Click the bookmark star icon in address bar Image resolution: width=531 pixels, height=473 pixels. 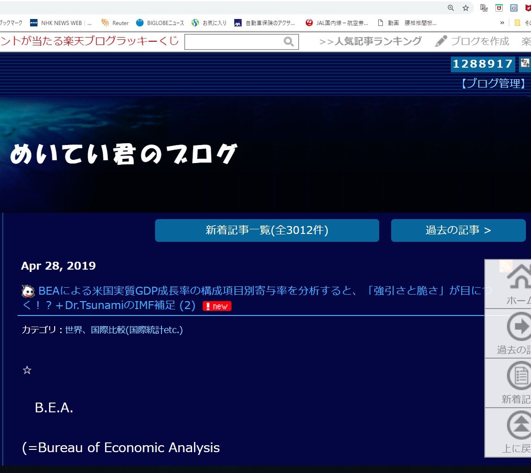pyautogui.click(x=466, y=8)
